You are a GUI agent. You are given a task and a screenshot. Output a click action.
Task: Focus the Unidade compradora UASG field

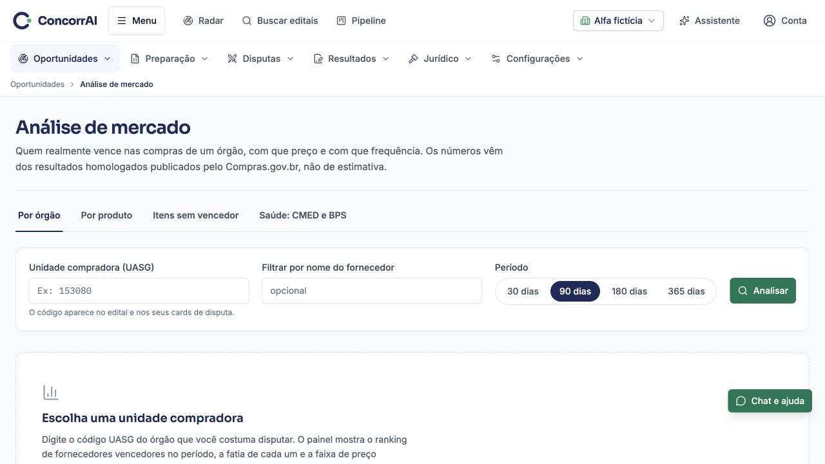click(x=139, y=291)
